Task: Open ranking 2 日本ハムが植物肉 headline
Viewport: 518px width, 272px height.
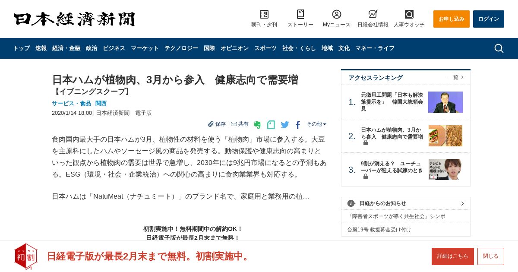Action: point(392,133)
